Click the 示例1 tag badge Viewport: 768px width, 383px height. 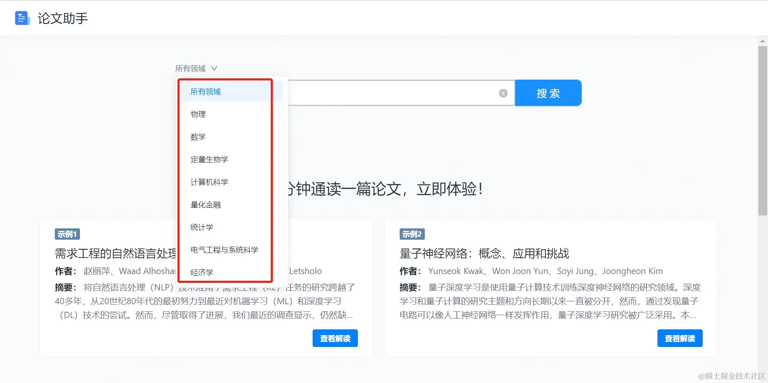pos(67,234)
